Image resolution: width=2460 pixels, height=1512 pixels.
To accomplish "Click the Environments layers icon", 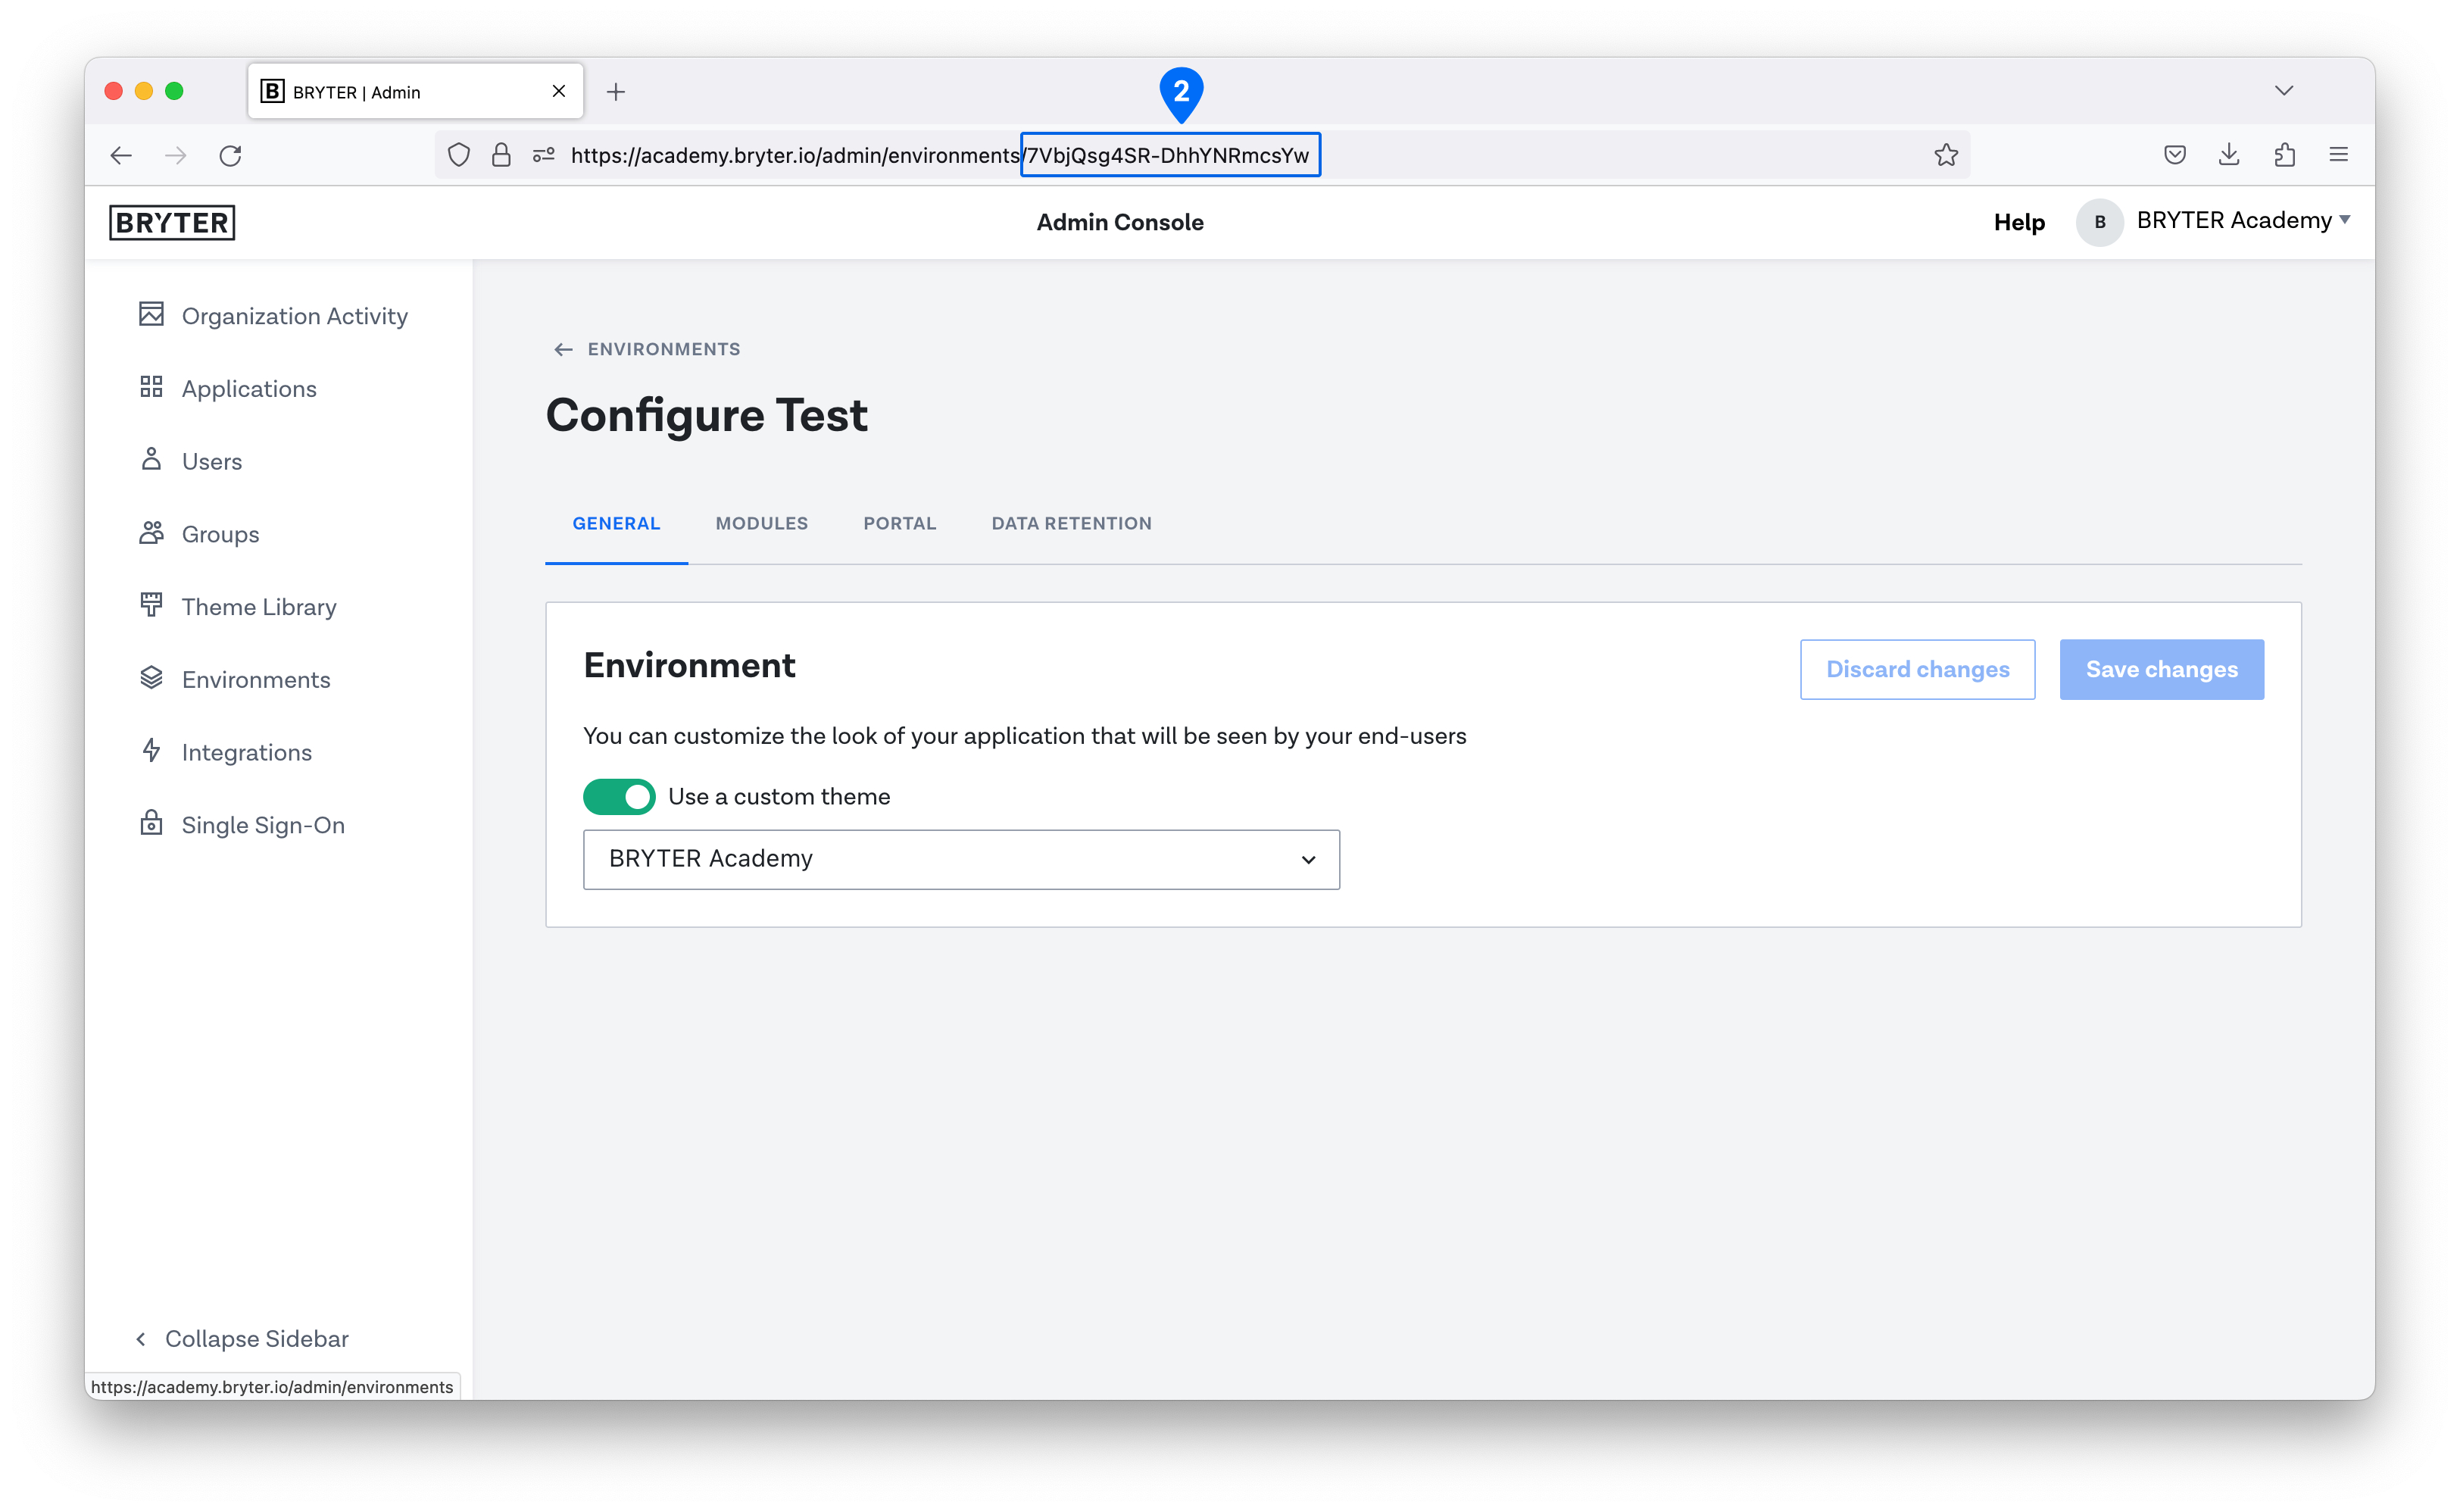I will [x=151, y=678].
